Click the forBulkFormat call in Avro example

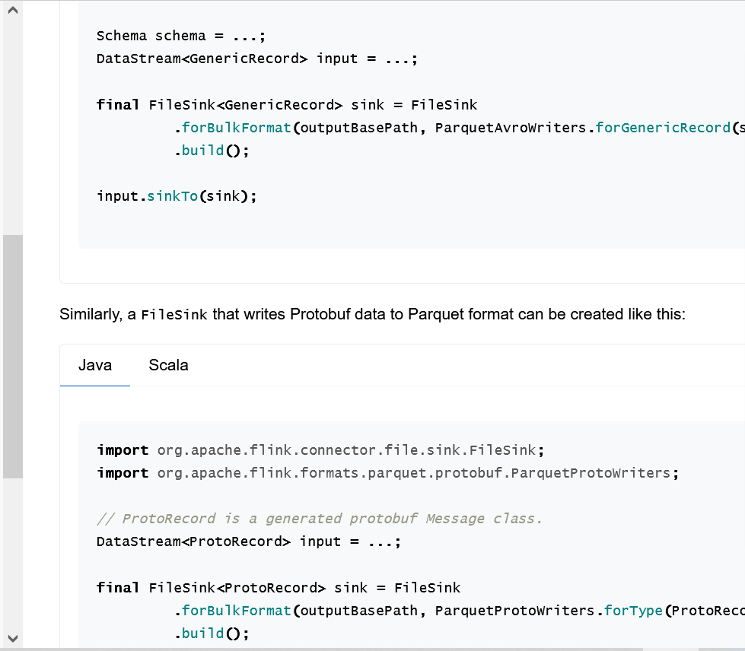236,128
